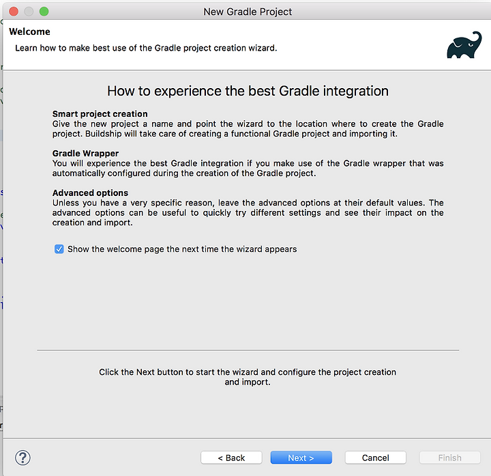
Task: Click the Gradle Wrapper heading
Action: 85,153
